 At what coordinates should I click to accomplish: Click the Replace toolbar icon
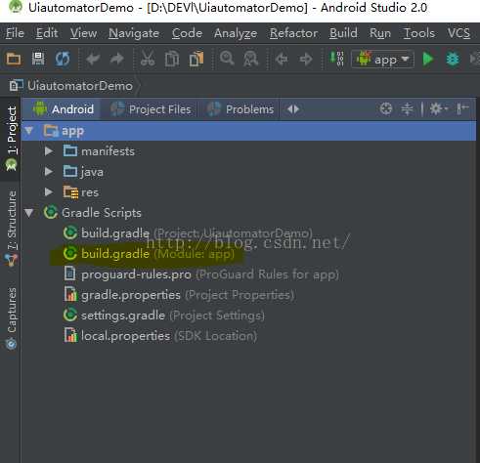pyautogui.click(x=251, y=59)
